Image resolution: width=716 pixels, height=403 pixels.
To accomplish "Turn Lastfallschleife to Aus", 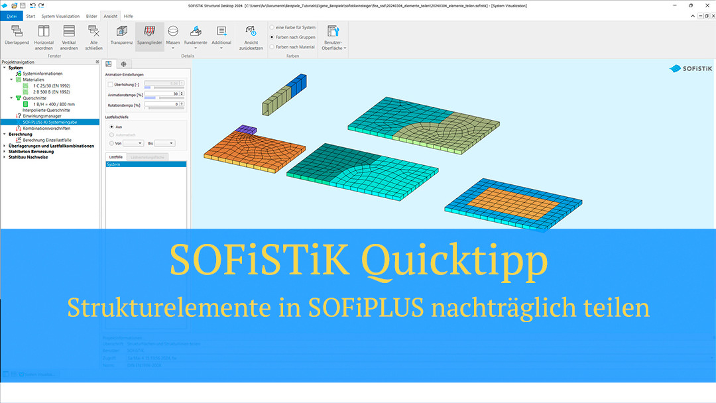I will coord(111,127).
